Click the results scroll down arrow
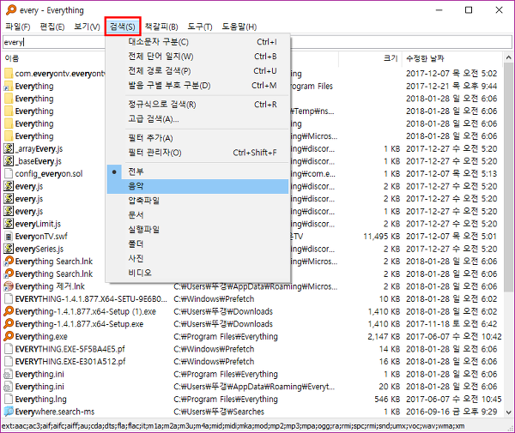Screen dimensions: 515x433 point(508,412)
